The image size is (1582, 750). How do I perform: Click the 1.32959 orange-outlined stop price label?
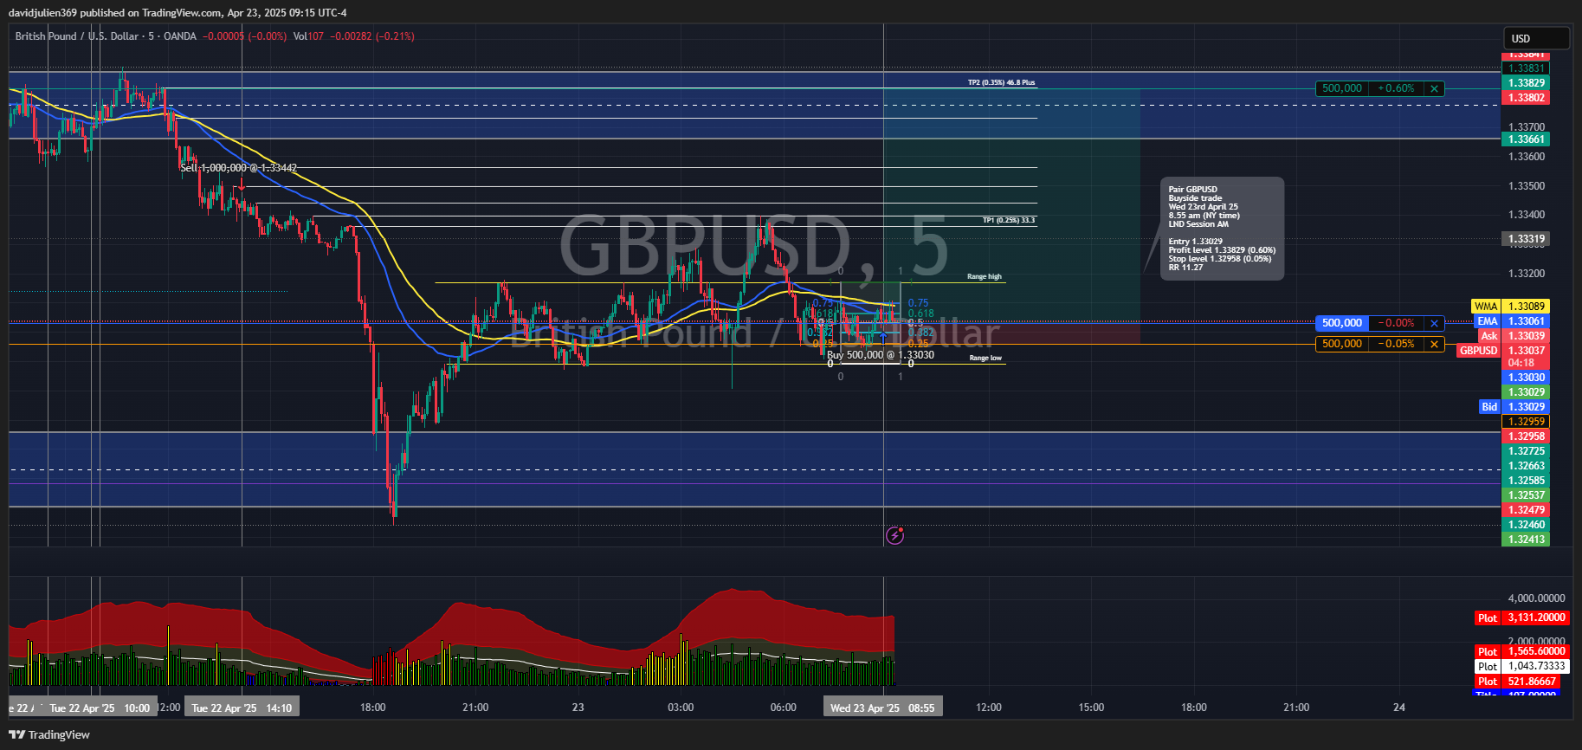pos(1526,422)
